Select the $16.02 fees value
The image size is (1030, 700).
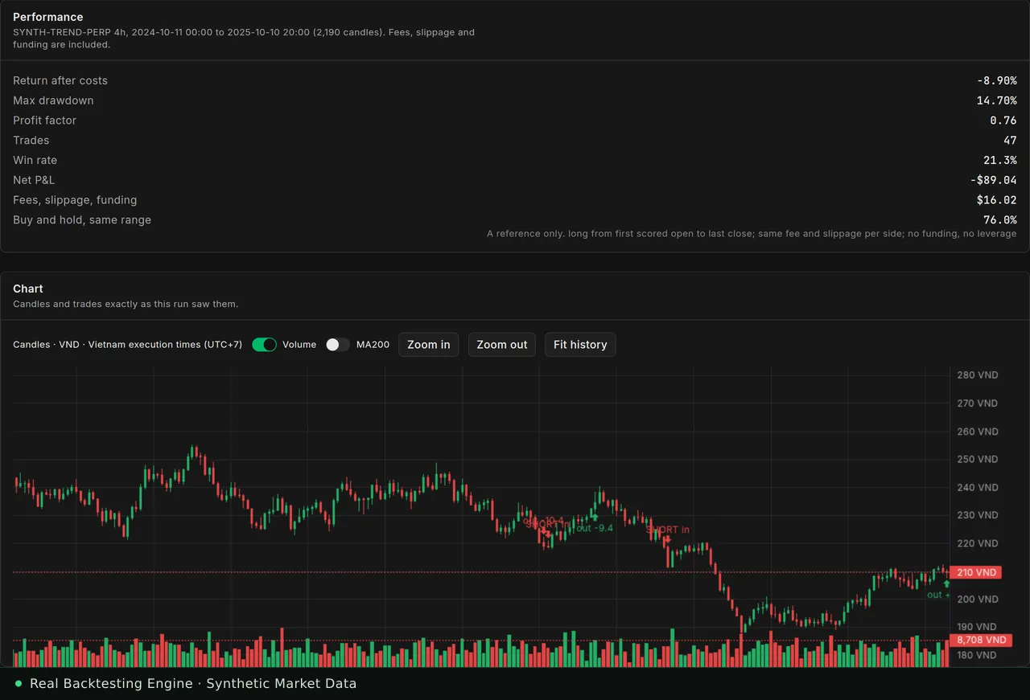pyautogui.click(x=997, y=200)
